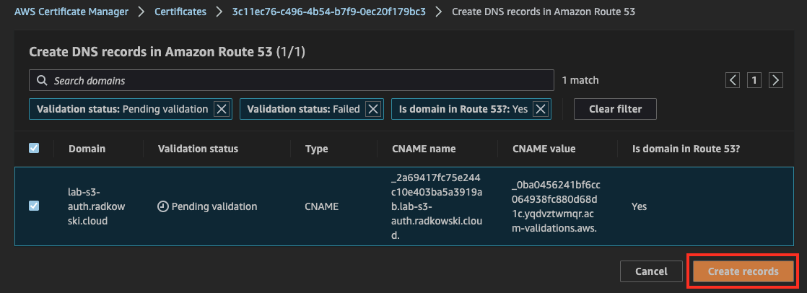
Task: Click the _2a69417fc75e244 CNAME name cell
Action: click(x=437, y=206)
